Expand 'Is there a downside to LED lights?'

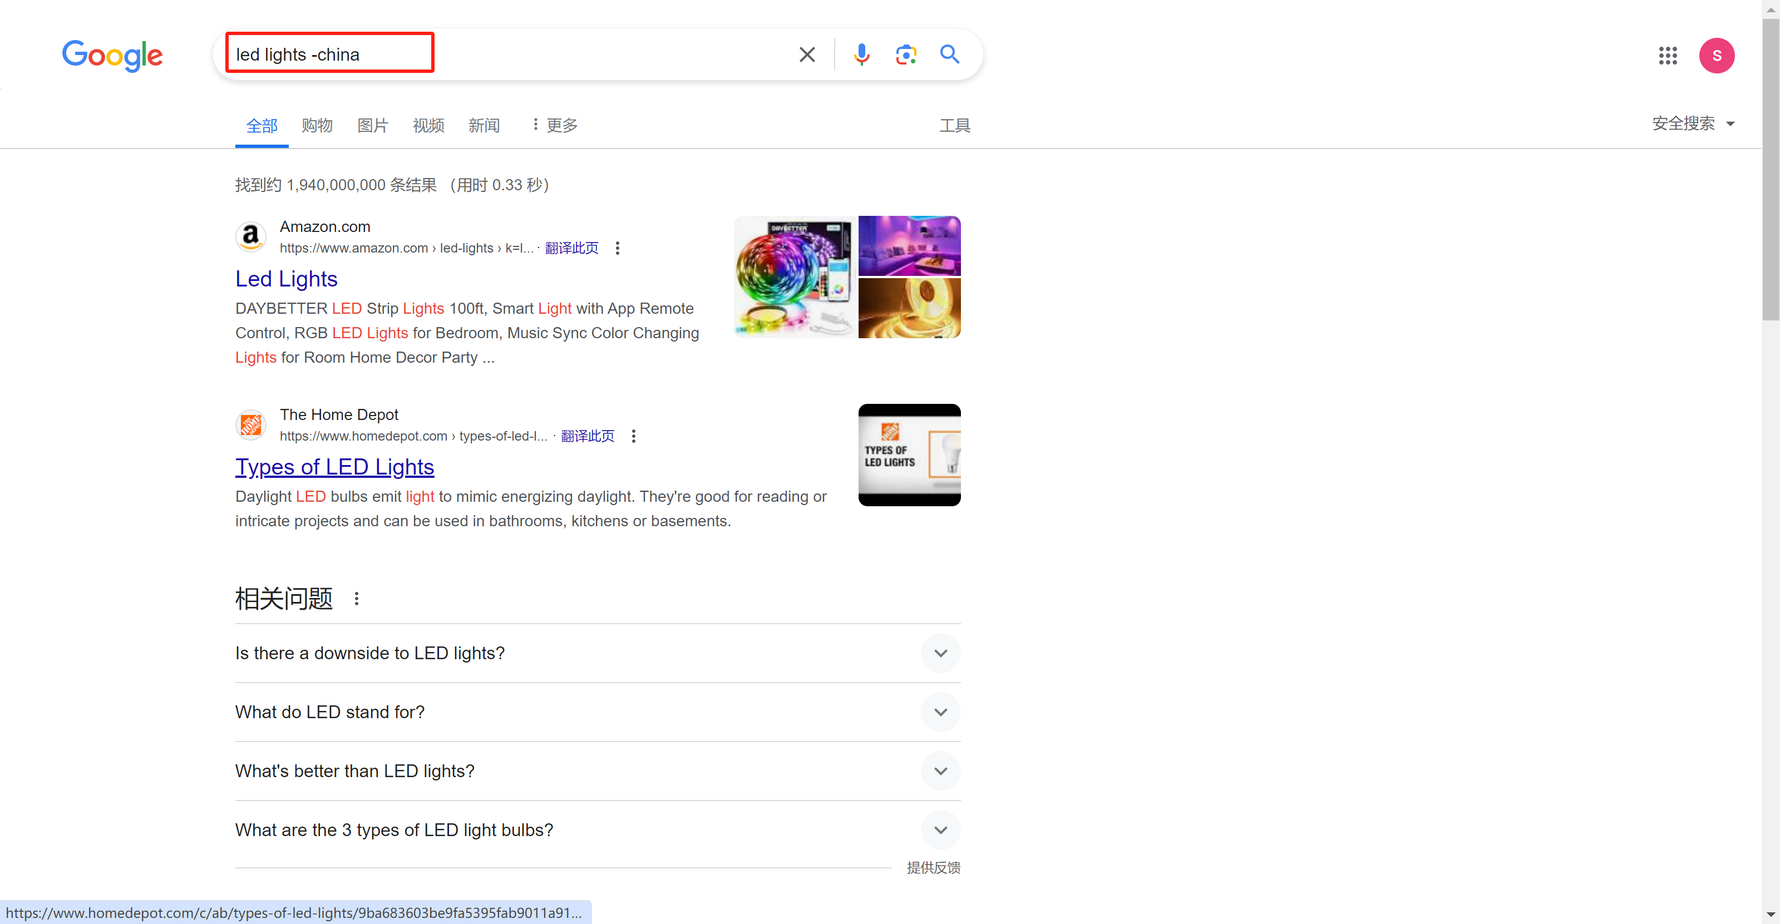(x=940, y=653)
